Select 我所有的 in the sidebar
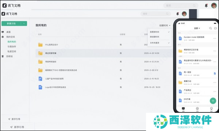Screen dimensions: 219x131 (12, 41)
